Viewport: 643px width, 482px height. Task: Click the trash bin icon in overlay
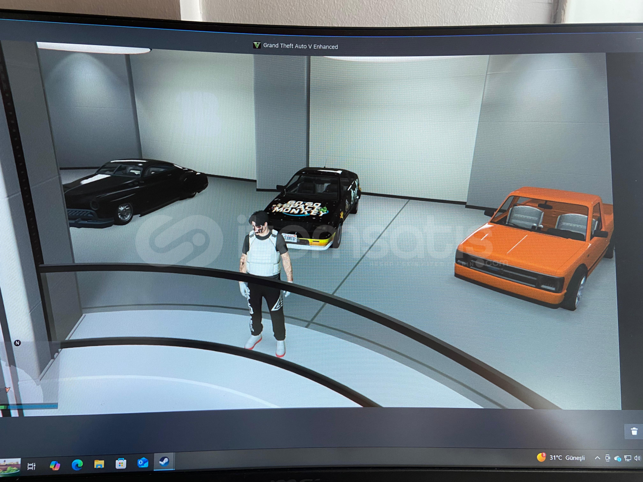coord(634,431)
